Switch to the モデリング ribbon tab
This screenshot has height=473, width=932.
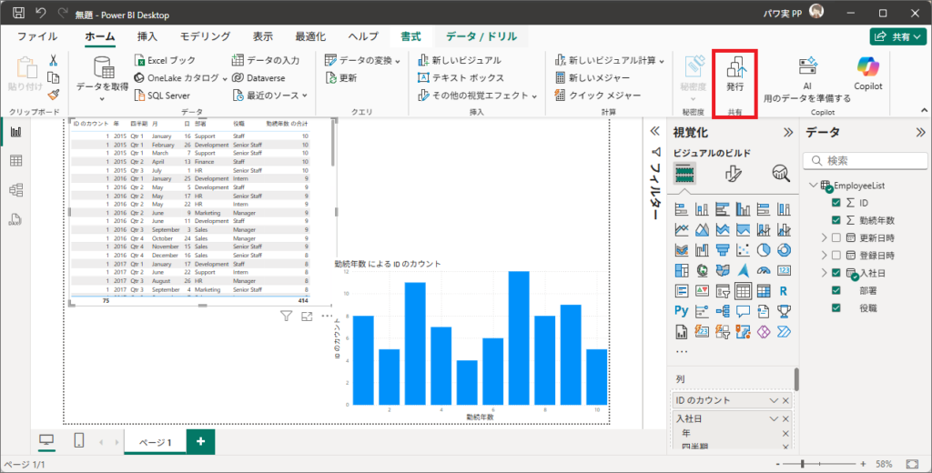(x=205, y=36)
